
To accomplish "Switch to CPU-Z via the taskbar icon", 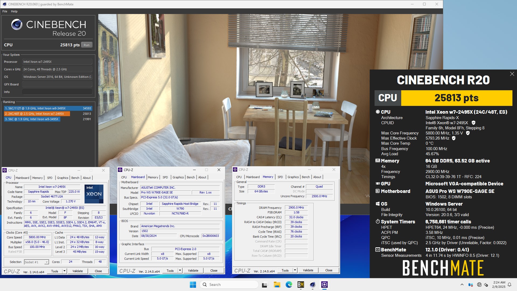I will point(324,285).
